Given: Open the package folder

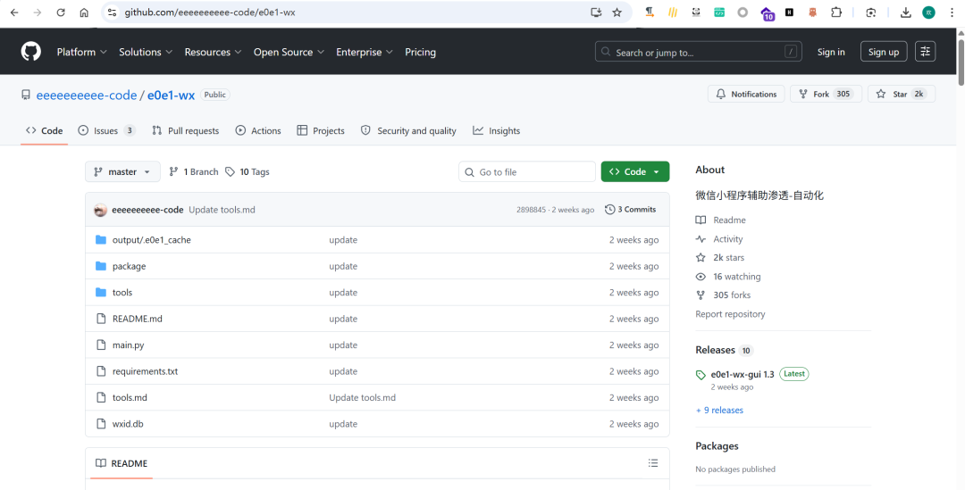Looking at the screenshot, I should [x=129, y=266].
